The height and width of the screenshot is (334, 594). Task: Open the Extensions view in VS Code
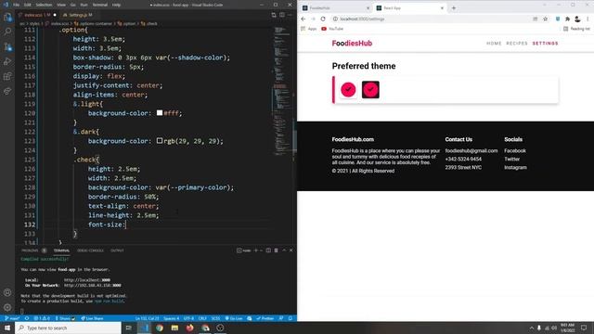pyautogui.click(x=7, y=76)
